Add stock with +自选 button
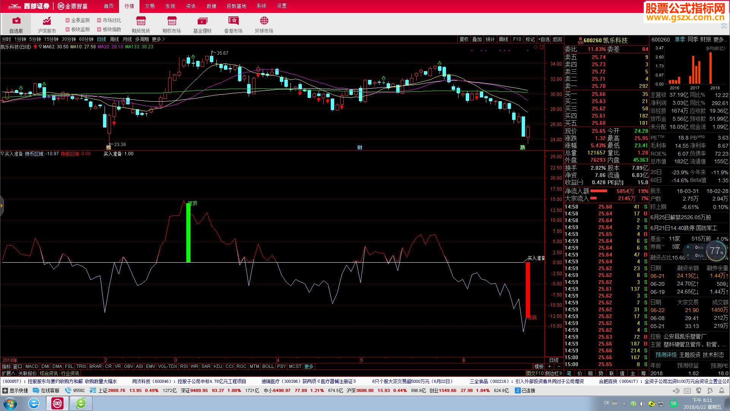The height and width of the screenshot is (411, 730). click(x=544, y=39)
